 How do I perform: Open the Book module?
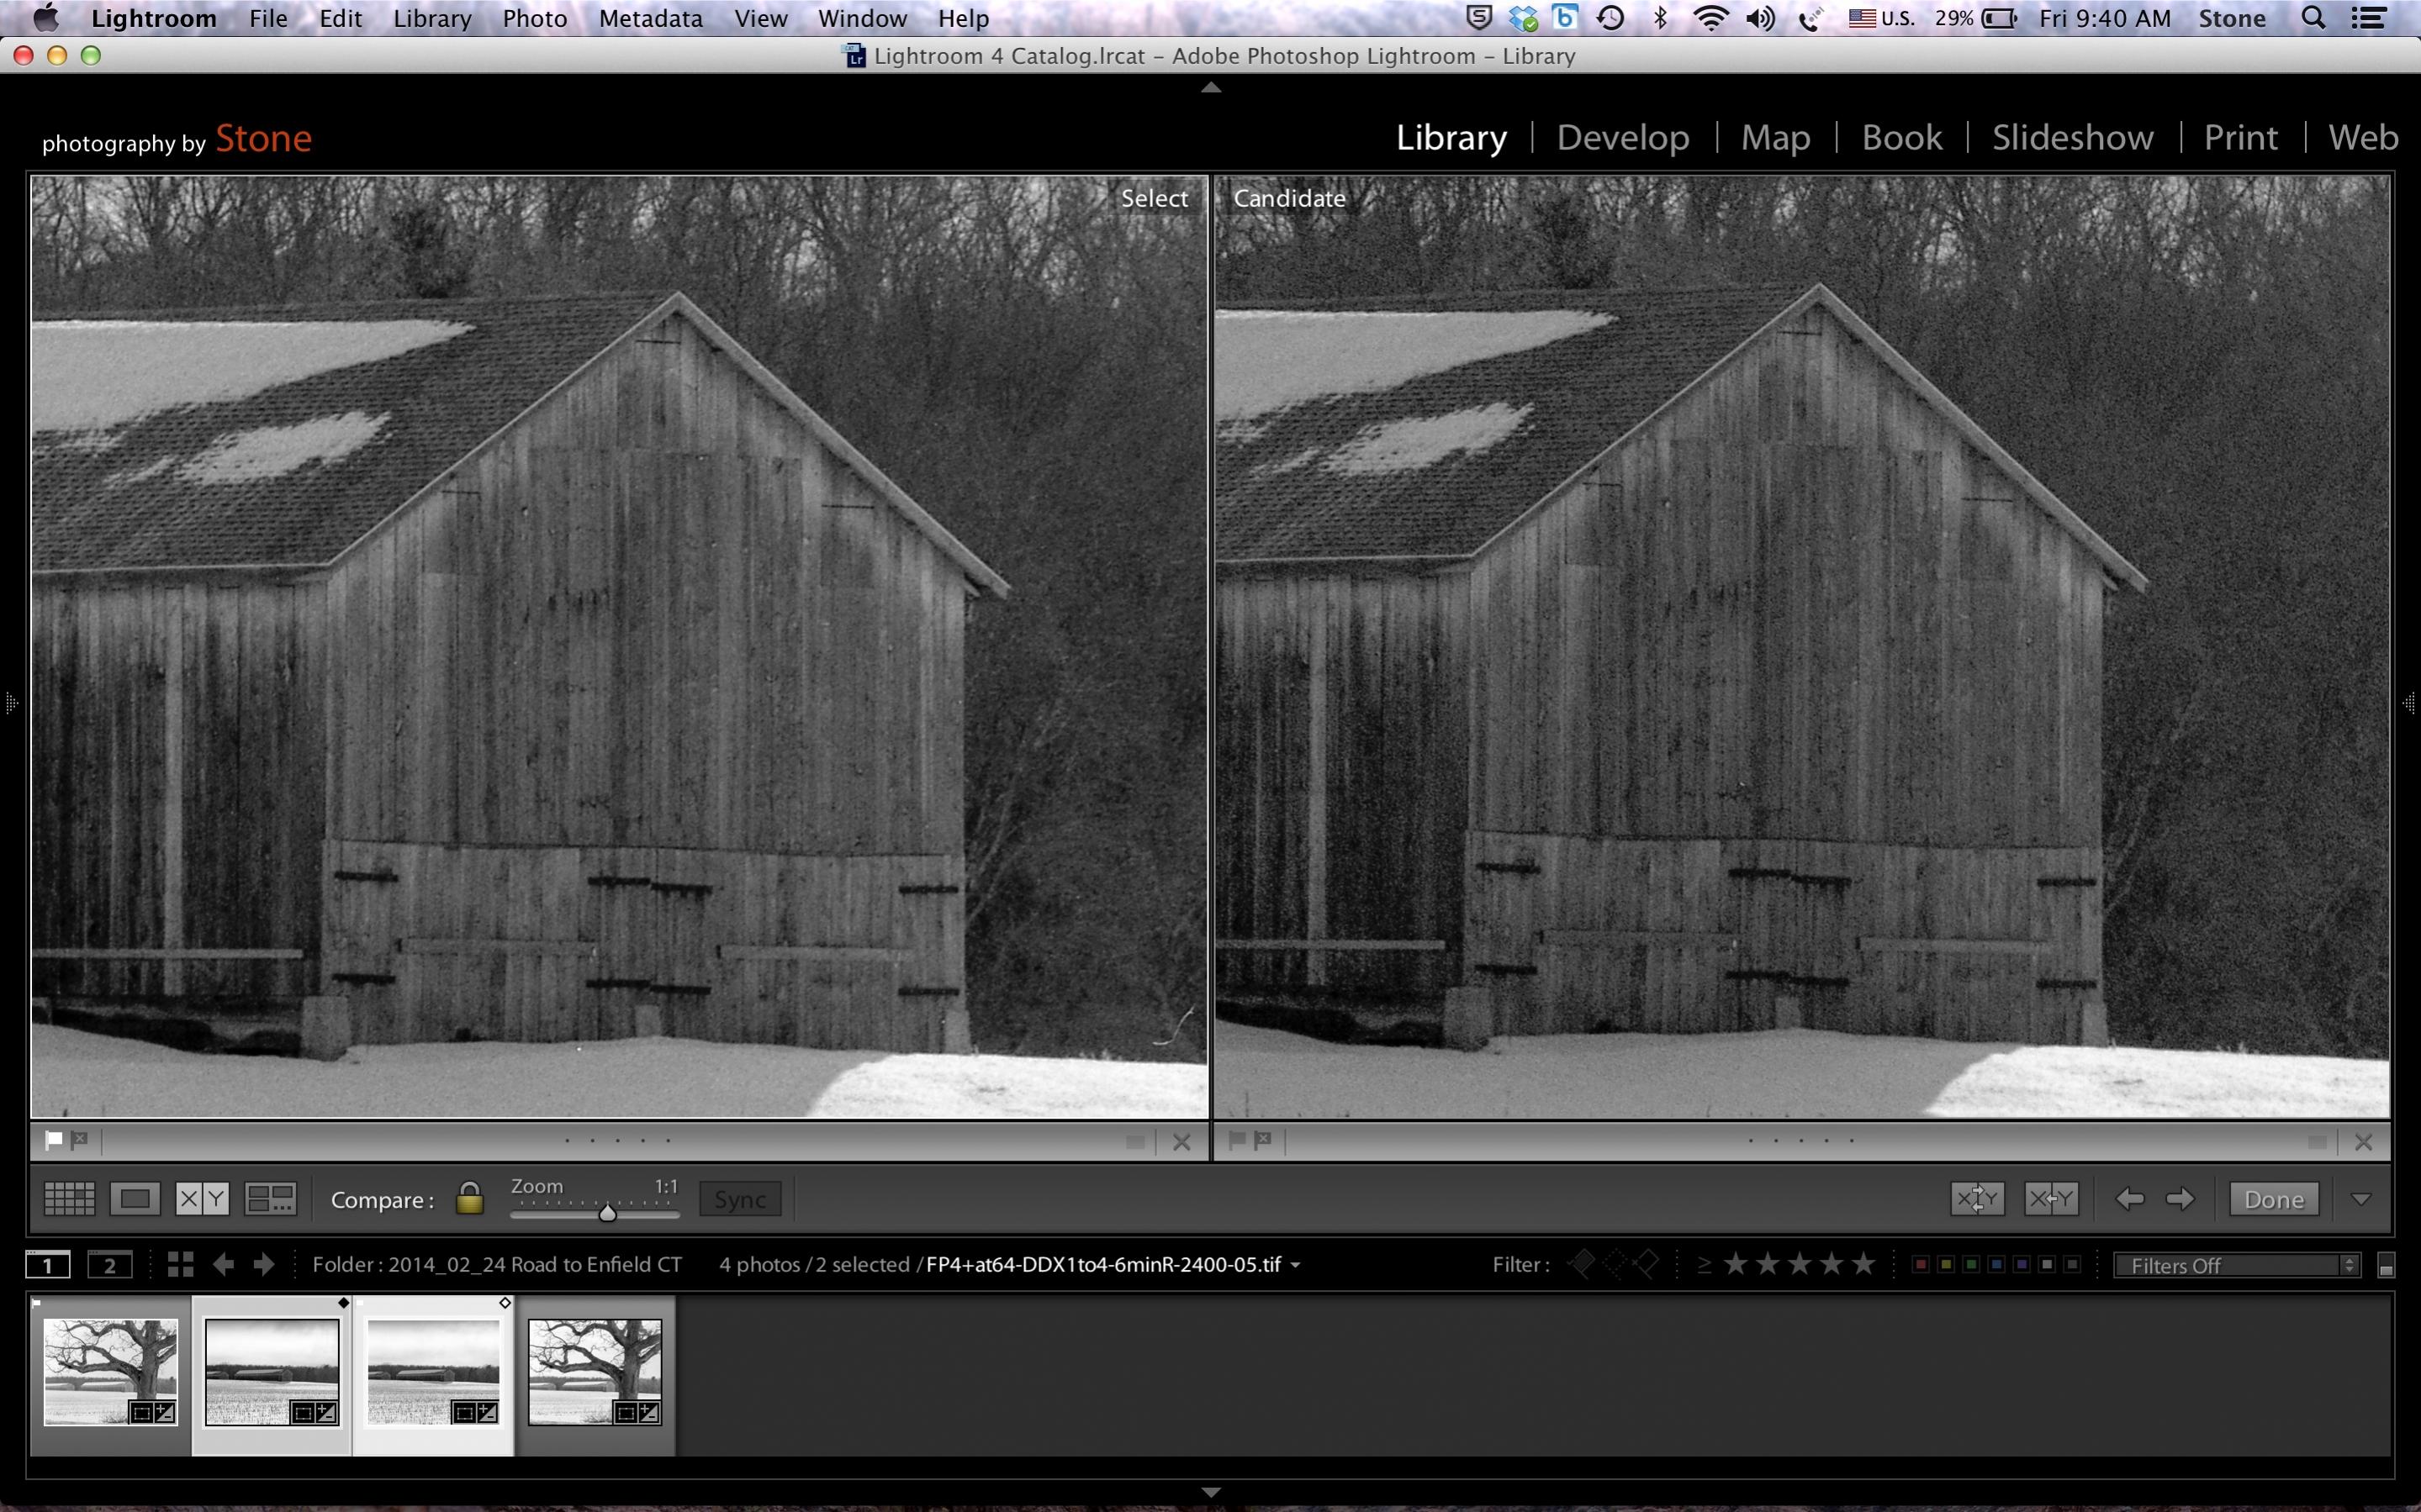[1902, 137]
